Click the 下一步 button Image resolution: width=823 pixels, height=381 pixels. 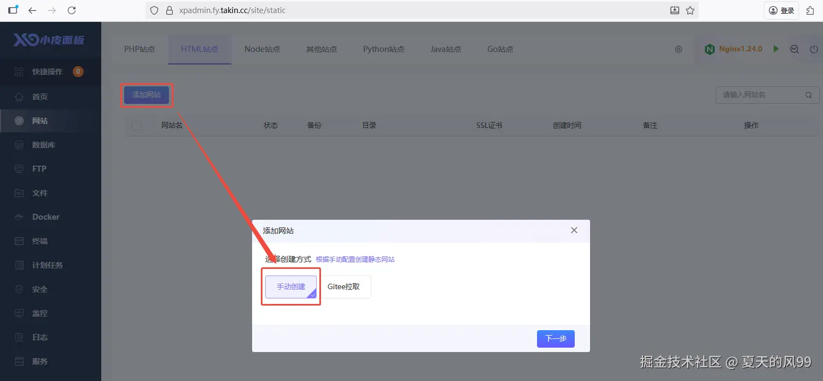coord(556,339)
